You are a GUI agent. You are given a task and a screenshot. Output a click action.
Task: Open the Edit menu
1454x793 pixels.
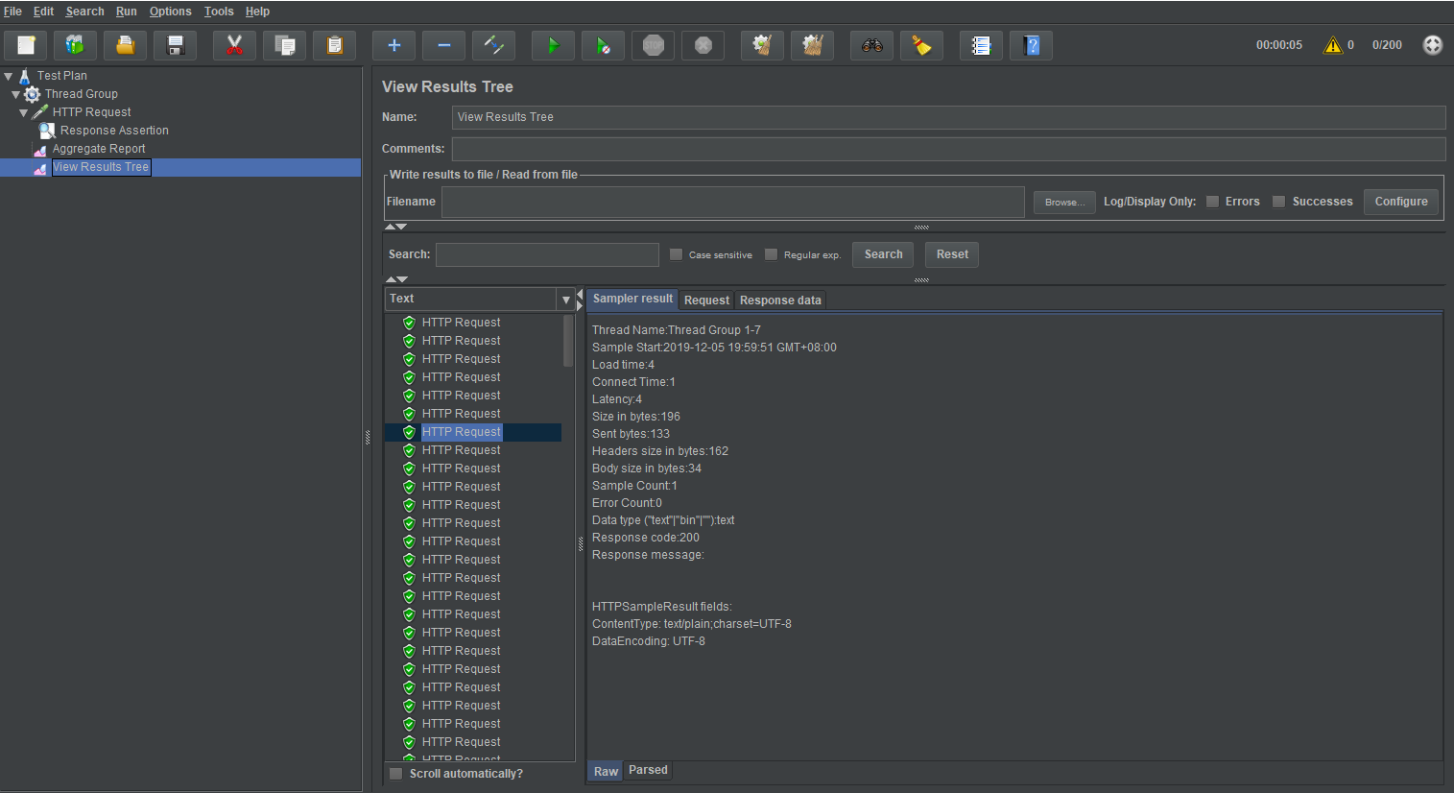pyautogui.click(x=43, y=12)
